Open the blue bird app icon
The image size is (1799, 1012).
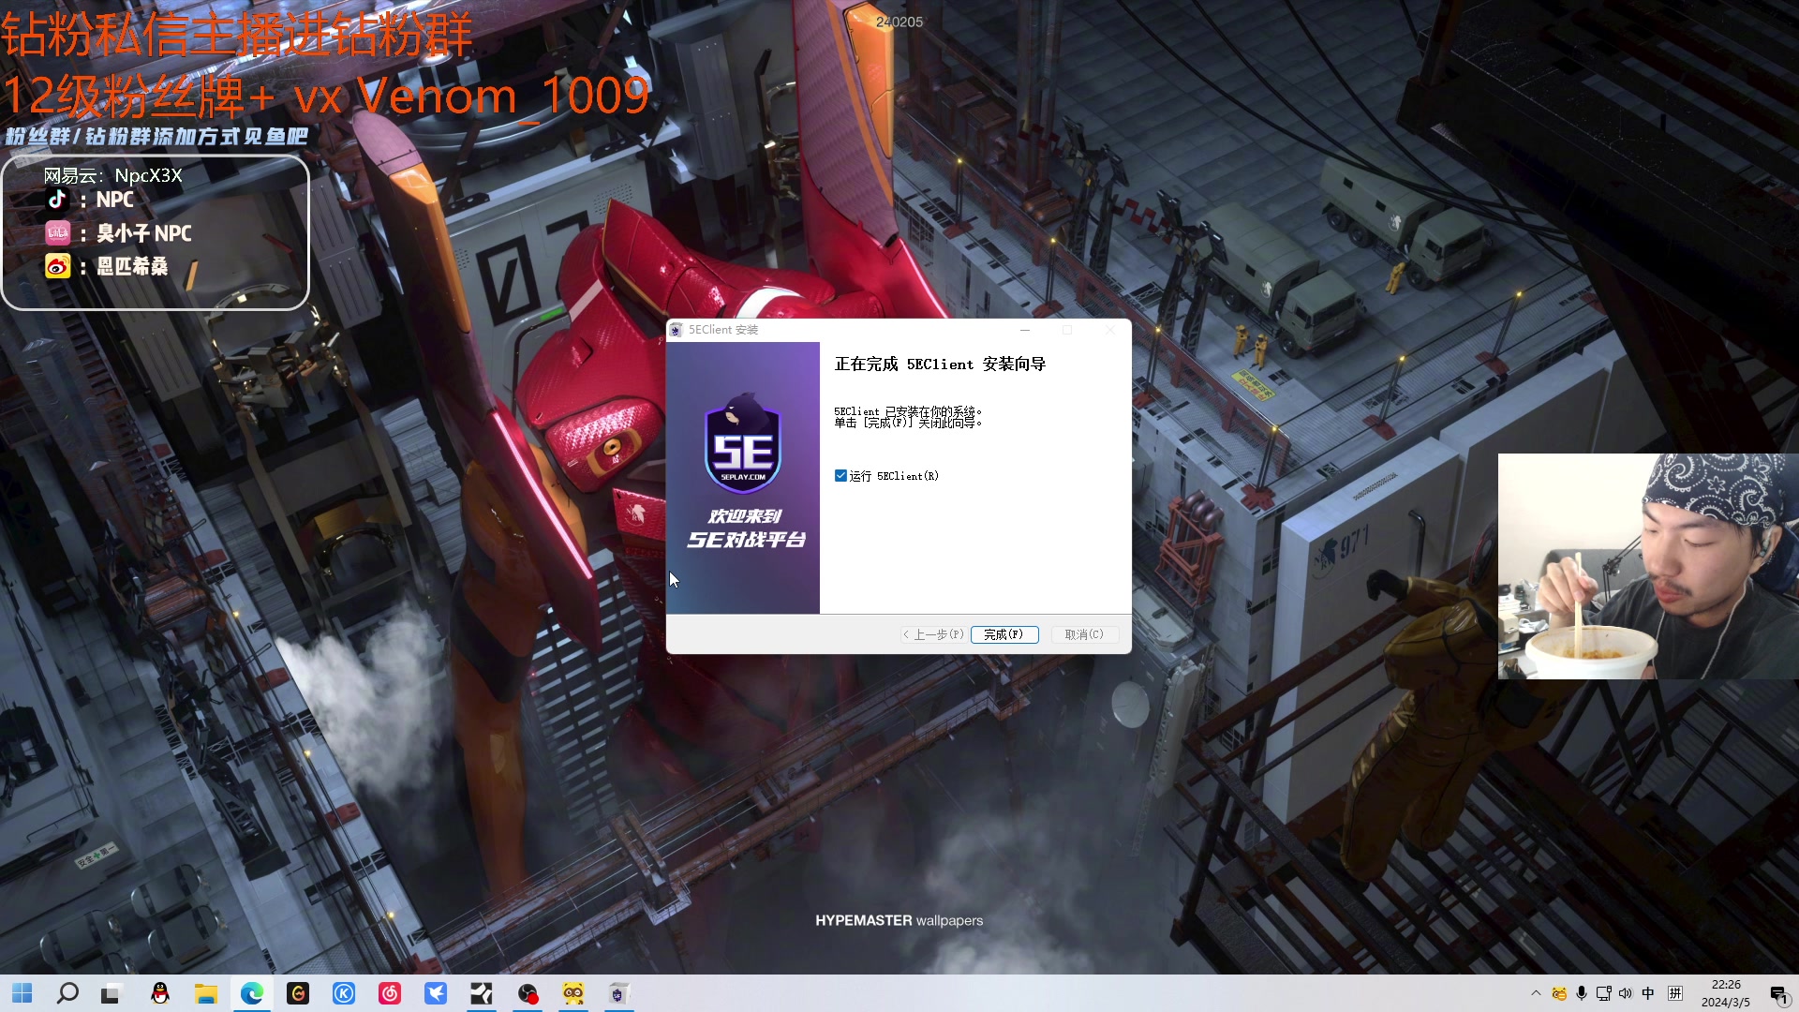(436, 993)
